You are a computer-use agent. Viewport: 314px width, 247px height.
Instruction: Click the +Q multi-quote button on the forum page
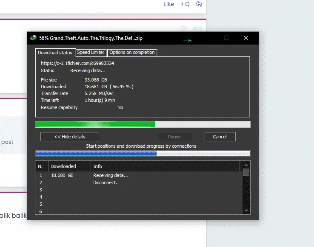(185, 4)
